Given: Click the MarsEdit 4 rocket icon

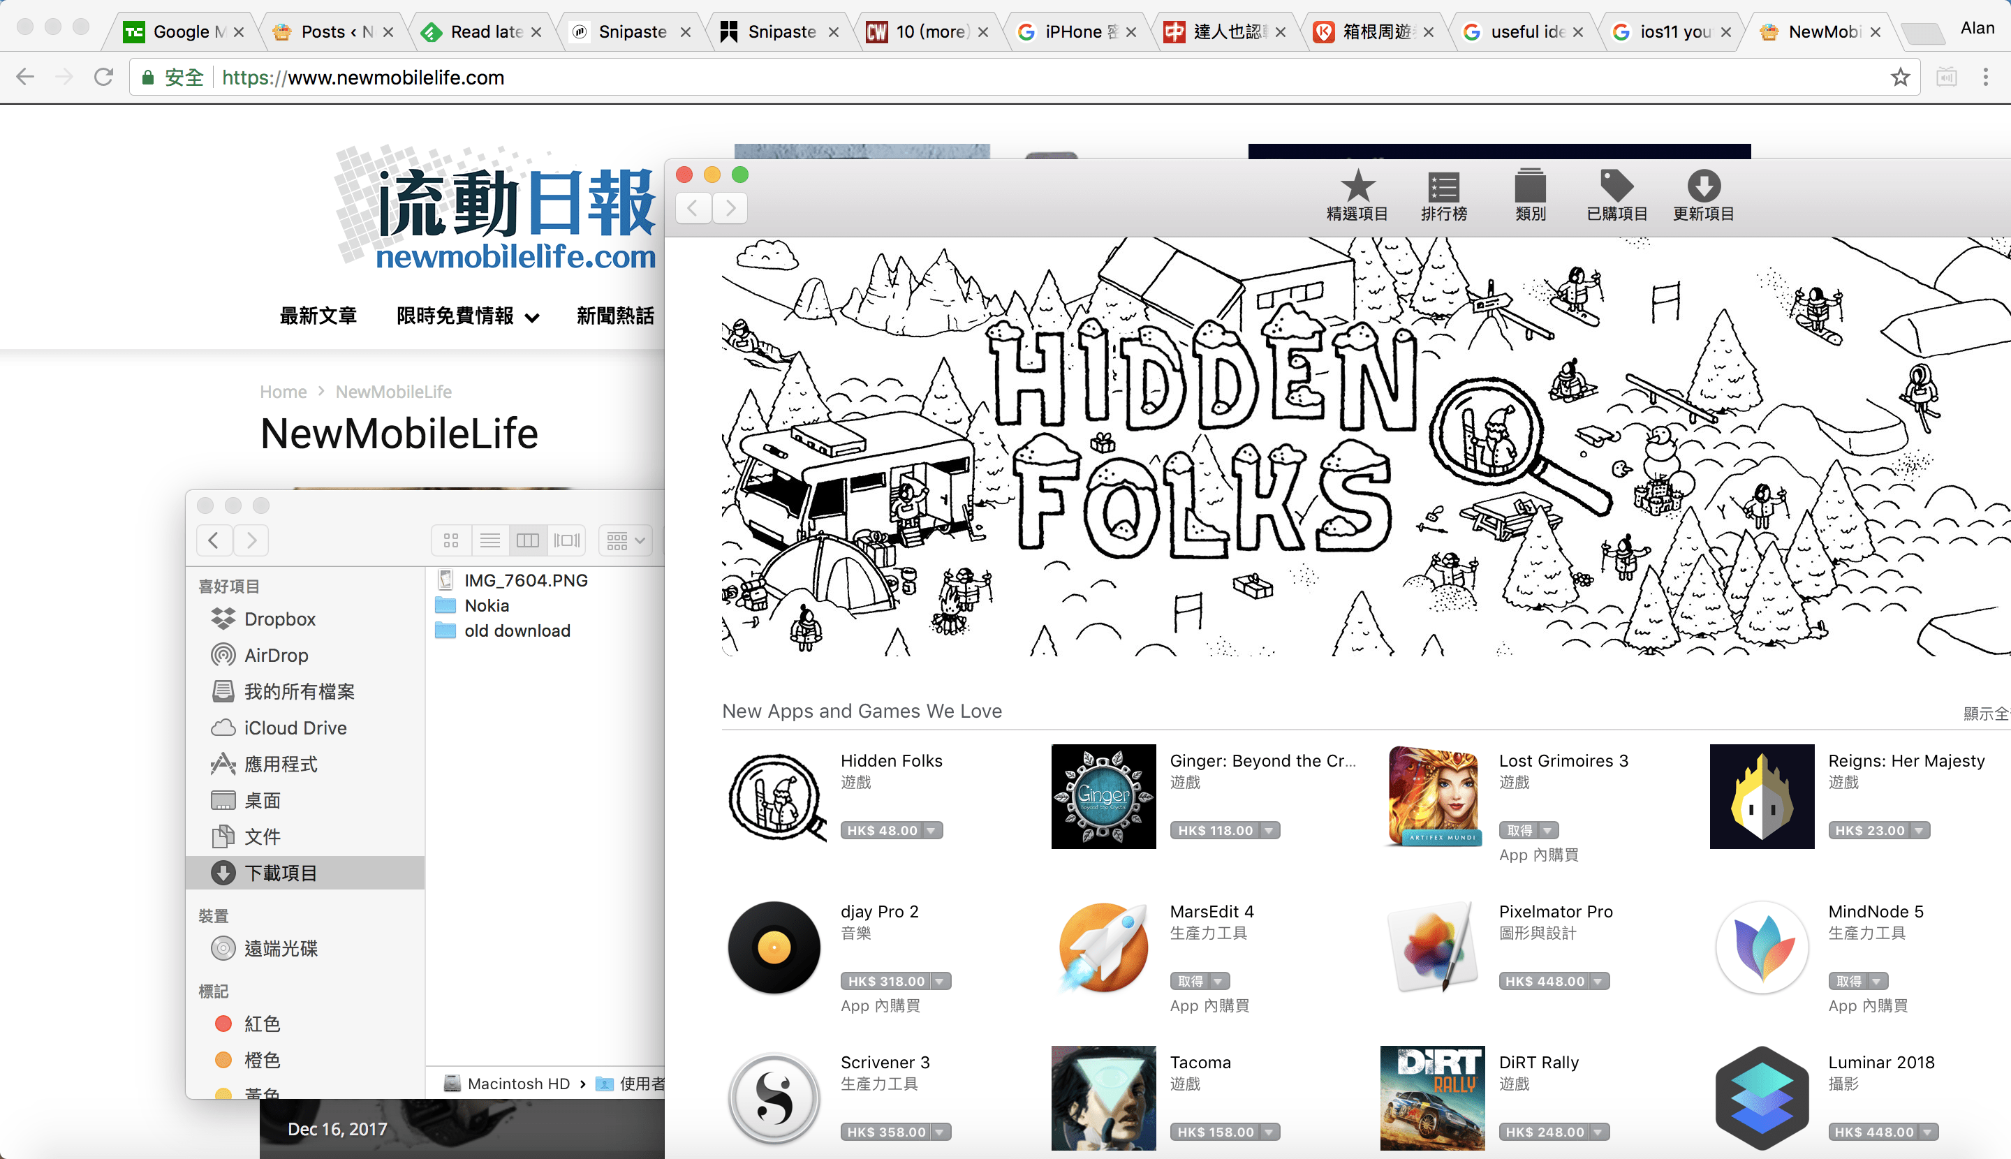Looking at the screenshot, I should 1103,947.
